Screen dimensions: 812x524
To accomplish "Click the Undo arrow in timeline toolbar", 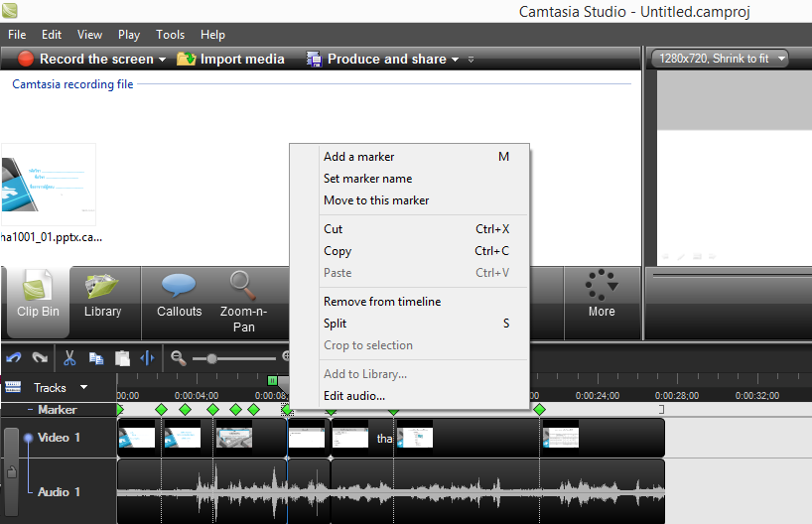I will (x=14, y=358).
